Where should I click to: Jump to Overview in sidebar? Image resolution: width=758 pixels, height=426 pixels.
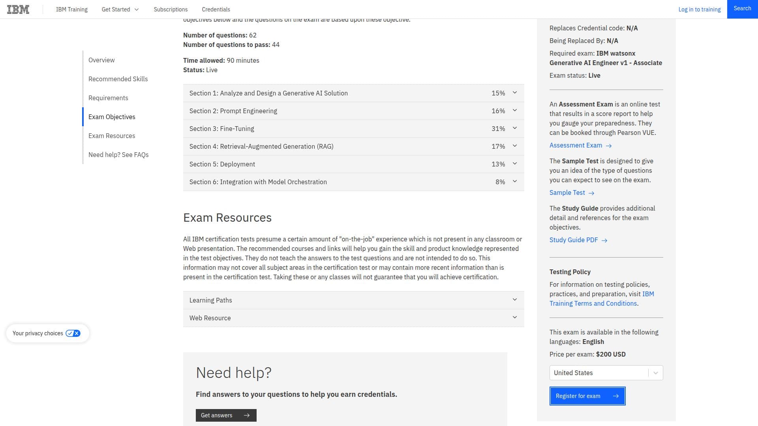[101, 60]
